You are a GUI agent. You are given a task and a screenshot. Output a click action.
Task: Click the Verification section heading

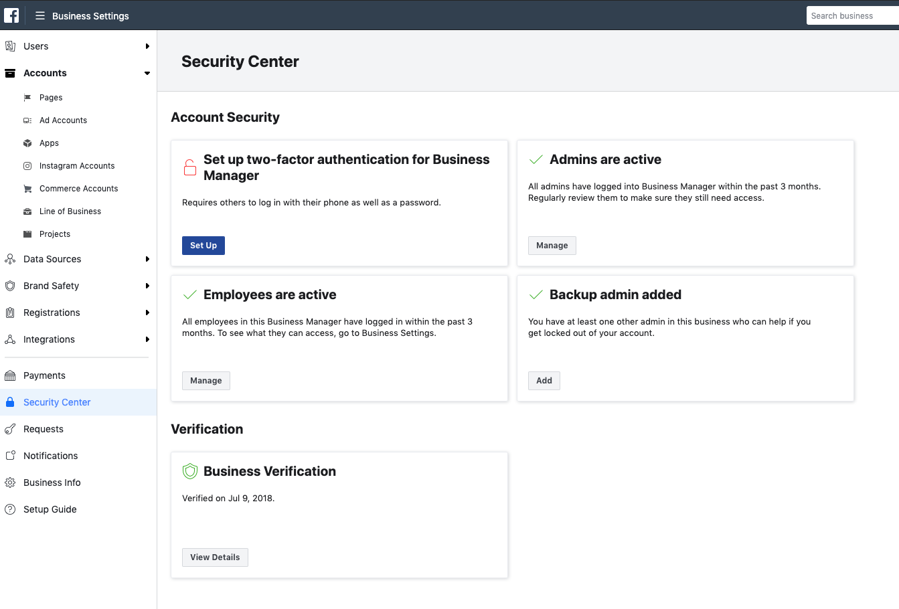(207, 429)
